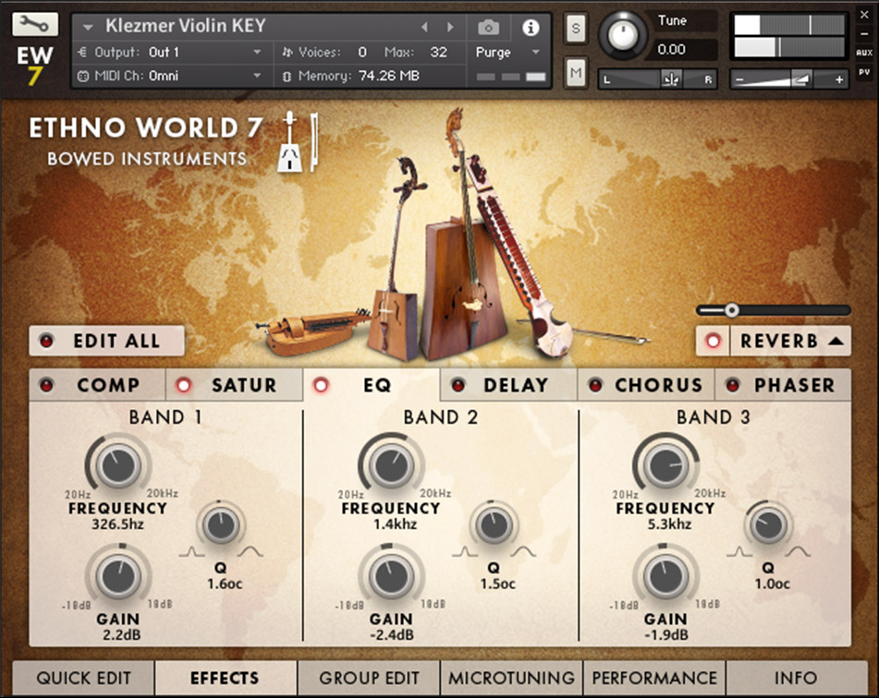Click the Band 3 Frequency knob

pyautogui.click(x=665, y=465)
